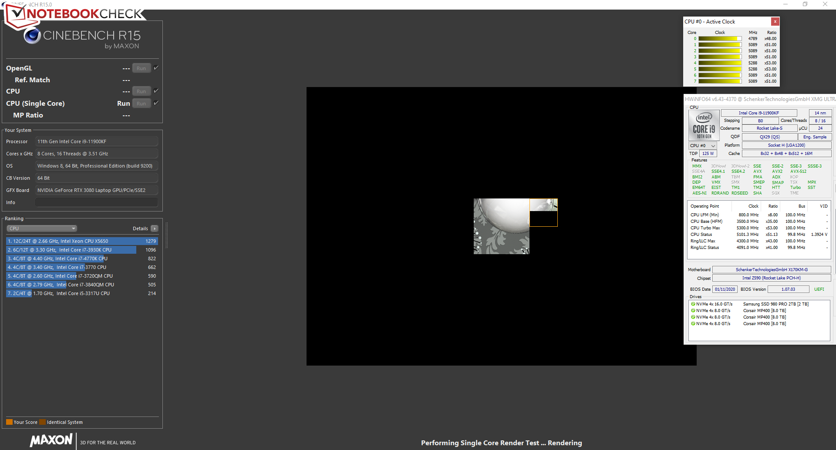Click the TDP 125 W value

pyautogui.click(x=708, y=154)
